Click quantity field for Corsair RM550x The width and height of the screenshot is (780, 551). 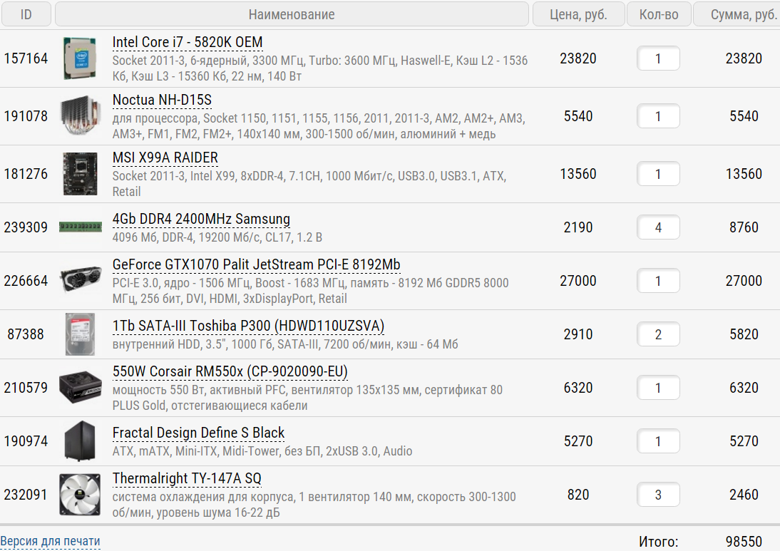click(x=658, y=388)
